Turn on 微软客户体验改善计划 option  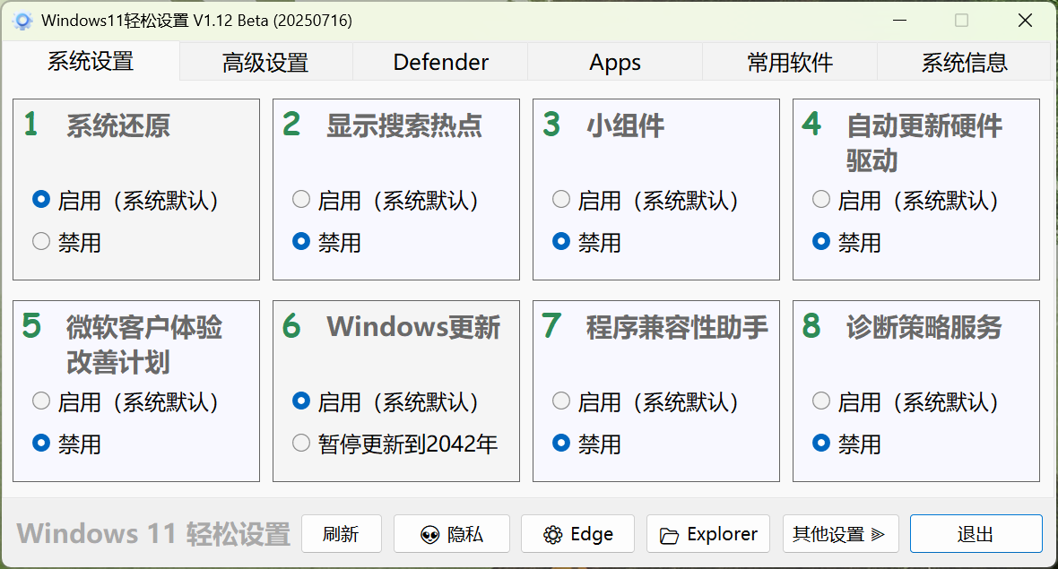[x=41, y=401]
